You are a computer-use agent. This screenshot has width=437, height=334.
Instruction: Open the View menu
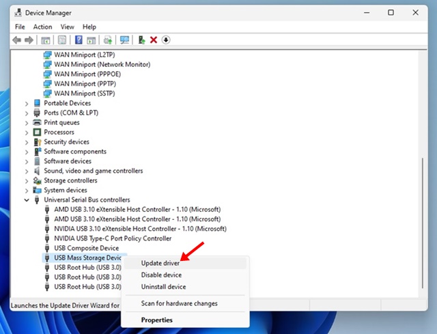tap(67, 27)
